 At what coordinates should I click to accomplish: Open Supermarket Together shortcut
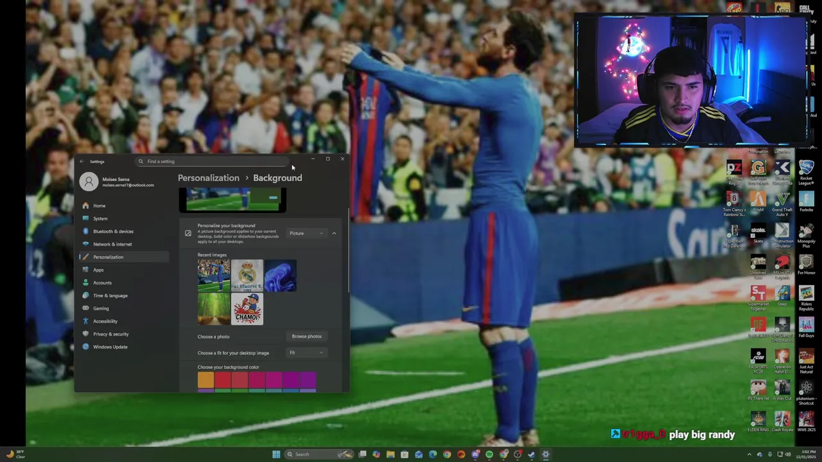coord(758,298)
